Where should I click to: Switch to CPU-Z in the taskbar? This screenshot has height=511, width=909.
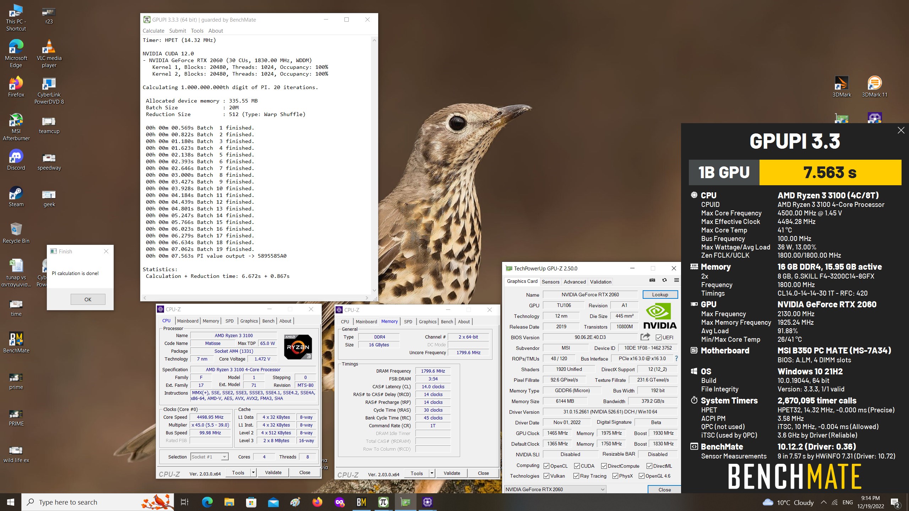pyautogui.click(x=428, y=502)
